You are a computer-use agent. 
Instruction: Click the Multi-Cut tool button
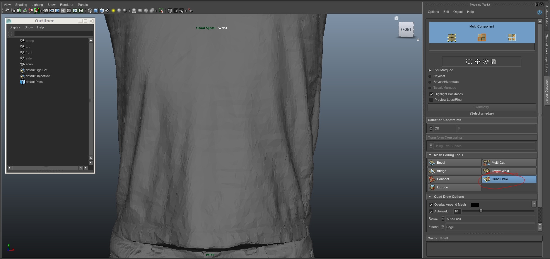point(509,163)
